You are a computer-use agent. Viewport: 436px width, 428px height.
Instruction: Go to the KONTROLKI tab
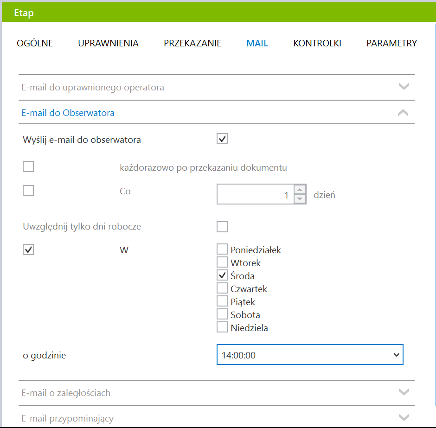[317, 43]
